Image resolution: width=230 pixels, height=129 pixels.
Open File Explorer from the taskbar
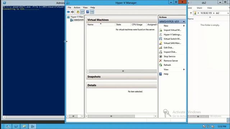(x=24, y=126)
